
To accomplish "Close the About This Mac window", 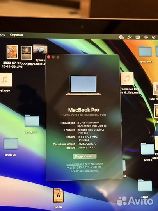I will [49, 57].
